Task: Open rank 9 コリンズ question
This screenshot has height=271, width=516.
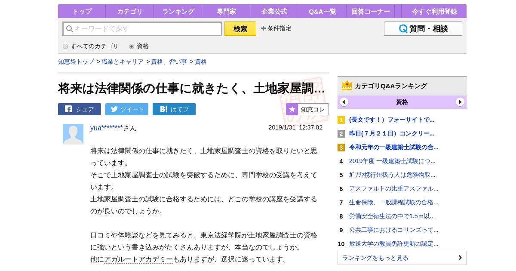Action: tap(394, 230)
